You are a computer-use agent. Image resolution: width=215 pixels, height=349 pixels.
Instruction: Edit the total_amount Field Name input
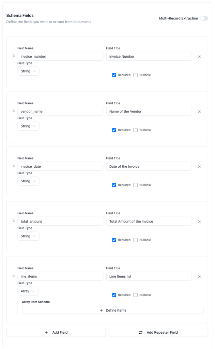click(60, 221)
